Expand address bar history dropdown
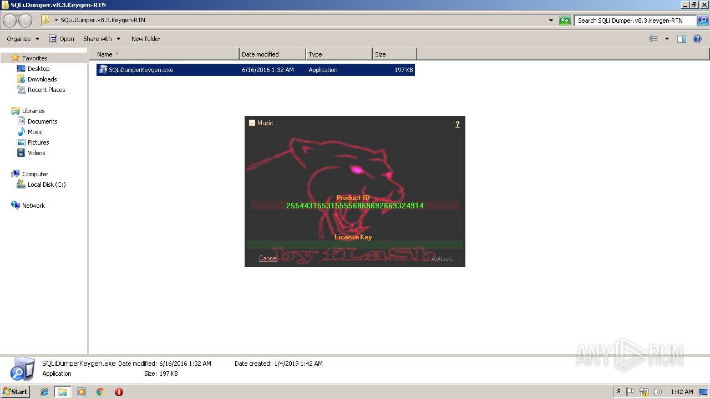This screenshot has height=399, width=710. coord(551,21)
